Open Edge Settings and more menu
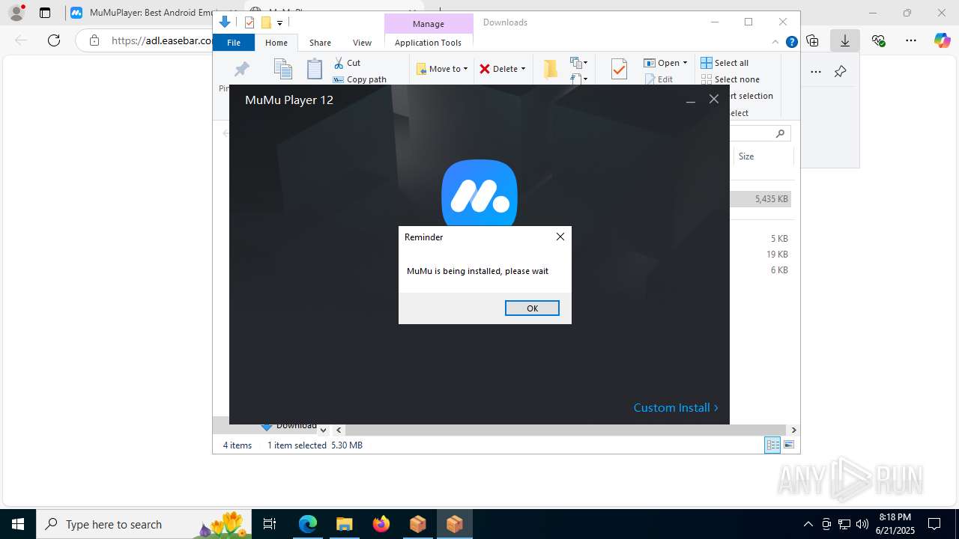This screenshot has height=539, width=959. 910,40
